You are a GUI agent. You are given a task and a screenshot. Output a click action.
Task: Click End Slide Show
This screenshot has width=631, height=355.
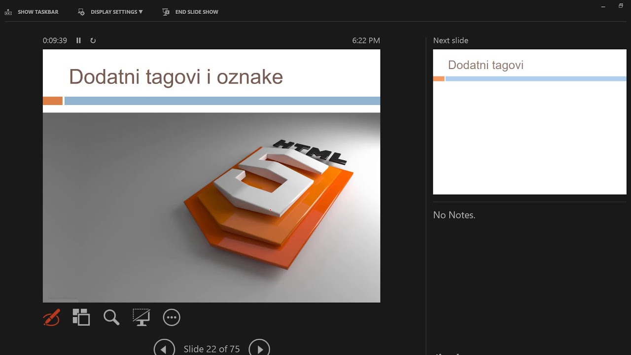pos(190,12)
